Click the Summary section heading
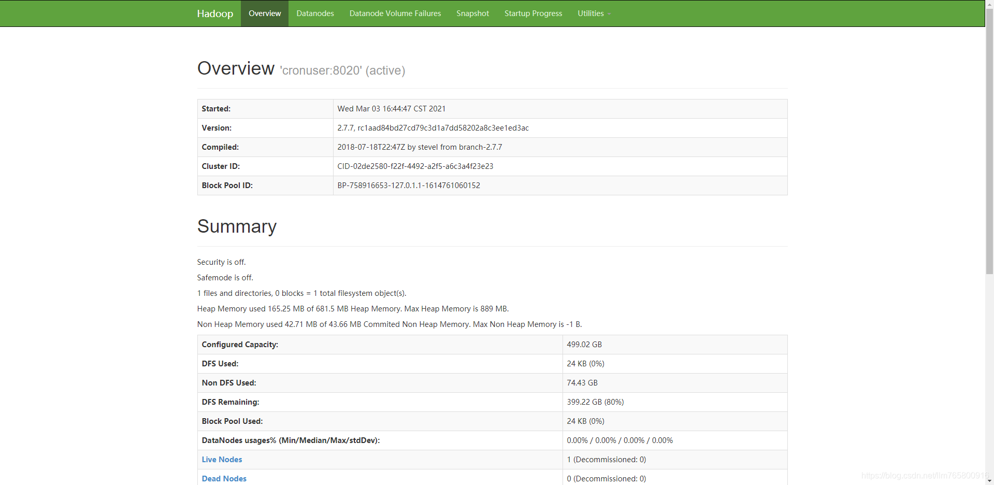994x485 pixels. point(237,226)
